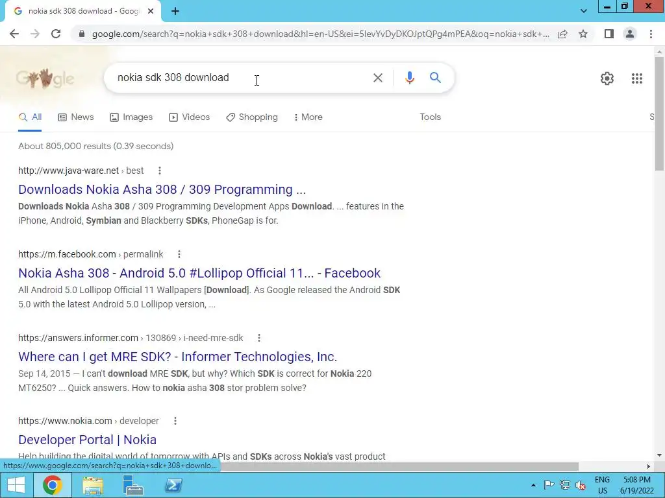The image size is (665, 498).
Task: Open PowerShell from the taskbar
Action: (x=173, y=485)
